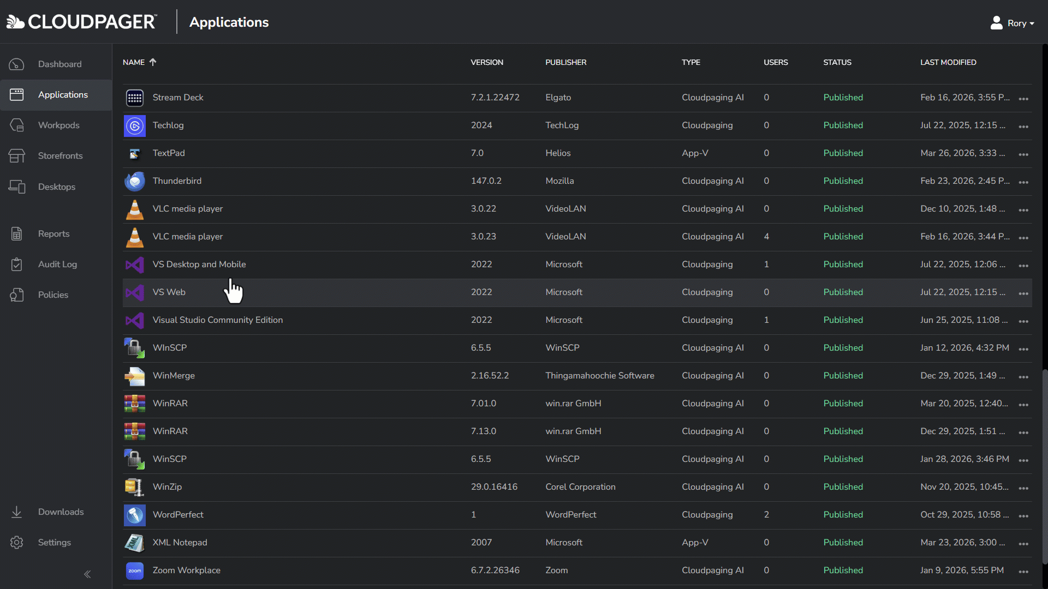Click the Techlog app icon
The image size is (1048, 589).
pos(134,125)
